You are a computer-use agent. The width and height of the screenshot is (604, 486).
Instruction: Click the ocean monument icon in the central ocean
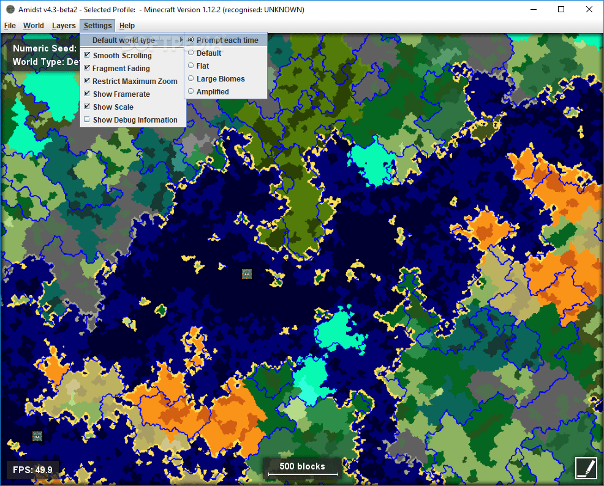pos(246,273)
